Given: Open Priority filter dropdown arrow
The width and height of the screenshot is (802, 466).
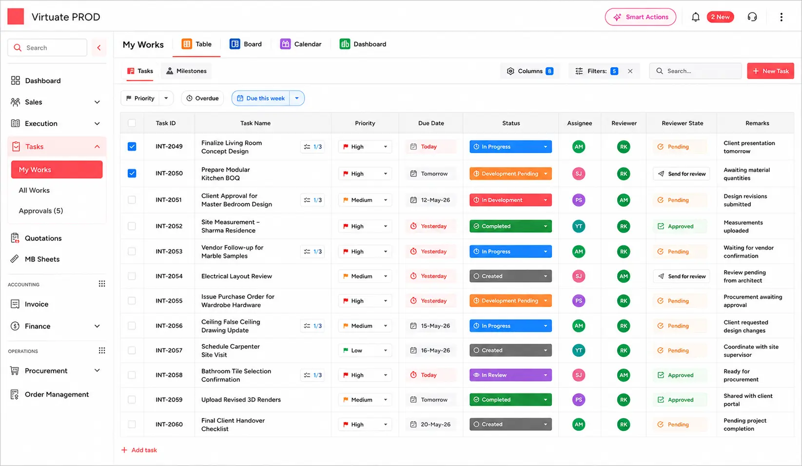Looking at the screenshot, I should (x=166, y=98).
